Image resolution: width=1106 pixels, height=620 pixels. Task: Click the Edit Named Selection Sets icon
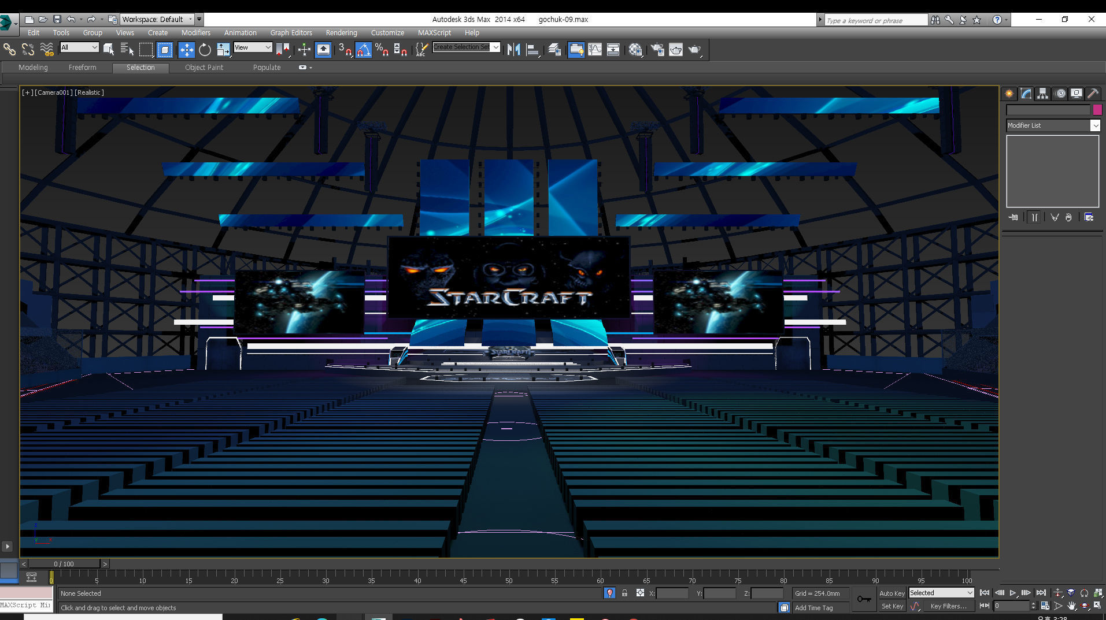[421, 50]
